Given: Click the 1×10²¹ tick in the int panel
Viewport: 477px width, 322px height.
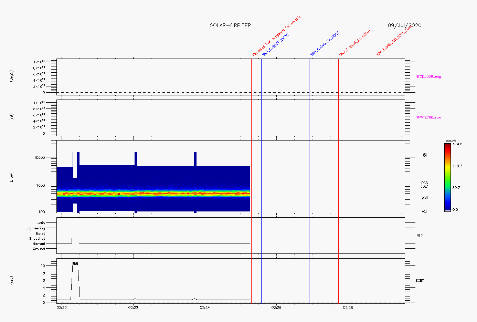Looking at the screenshot, I should click(39, 103).
